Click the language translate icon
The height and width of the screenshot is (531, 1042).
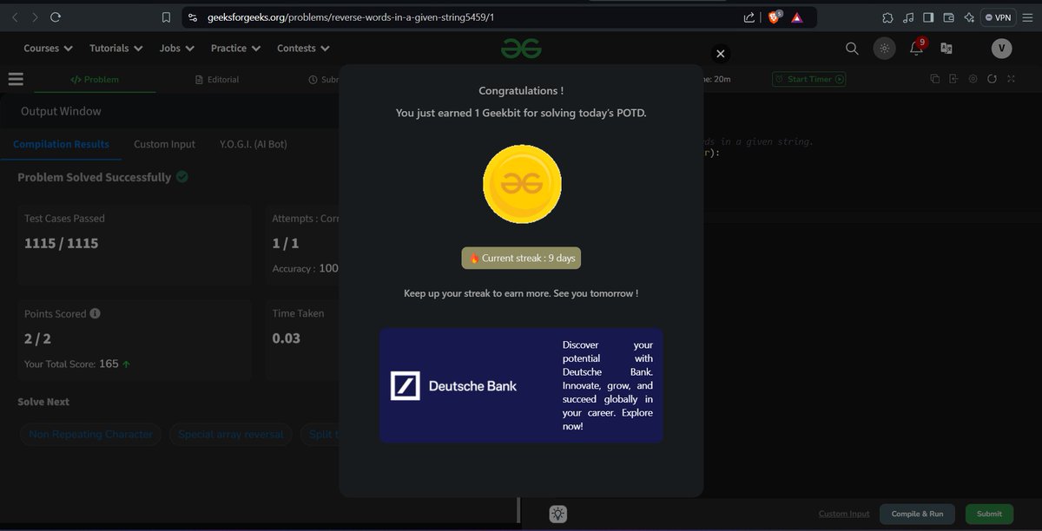[946, 49]
